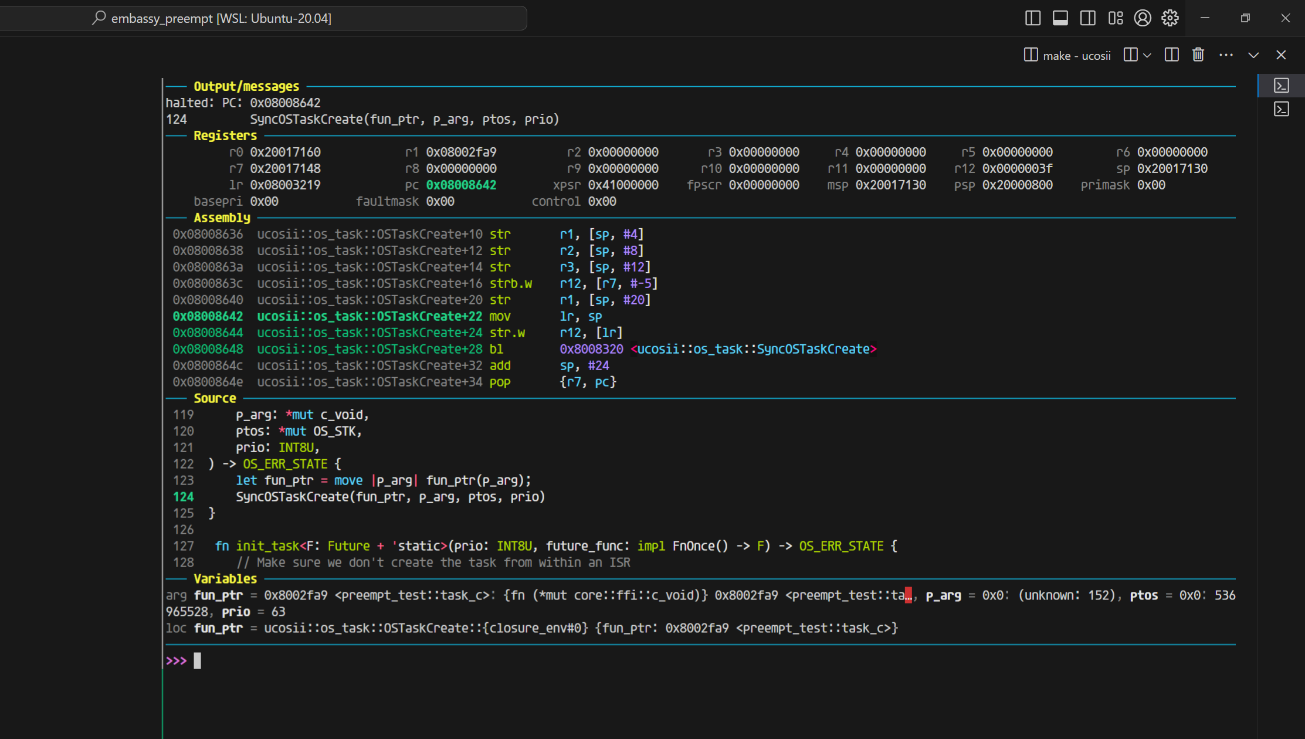Click the loc fun_ptr closure_env variable line

tap(531, 628)
